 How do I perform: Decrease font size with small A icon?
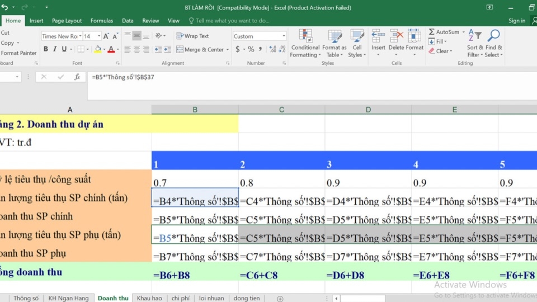pos(115,36)
